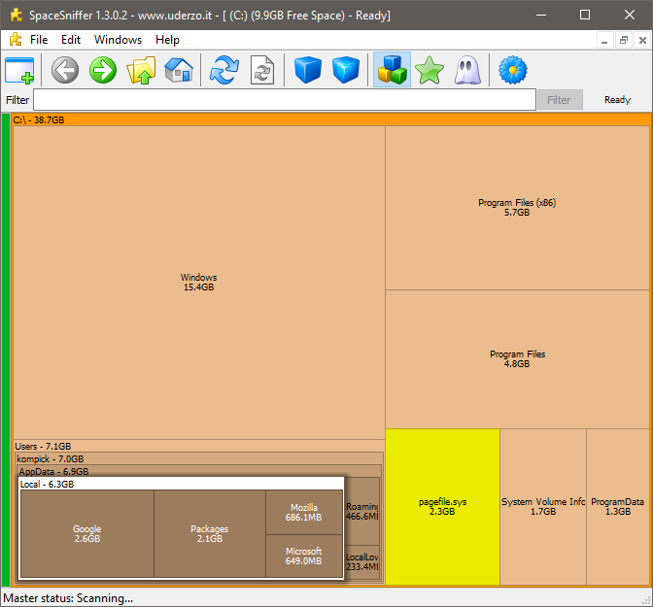Image resolution: width=653 pixels, height=607 pixels.
Task: Click the Ready status label
Action: (x=617, y=100)
